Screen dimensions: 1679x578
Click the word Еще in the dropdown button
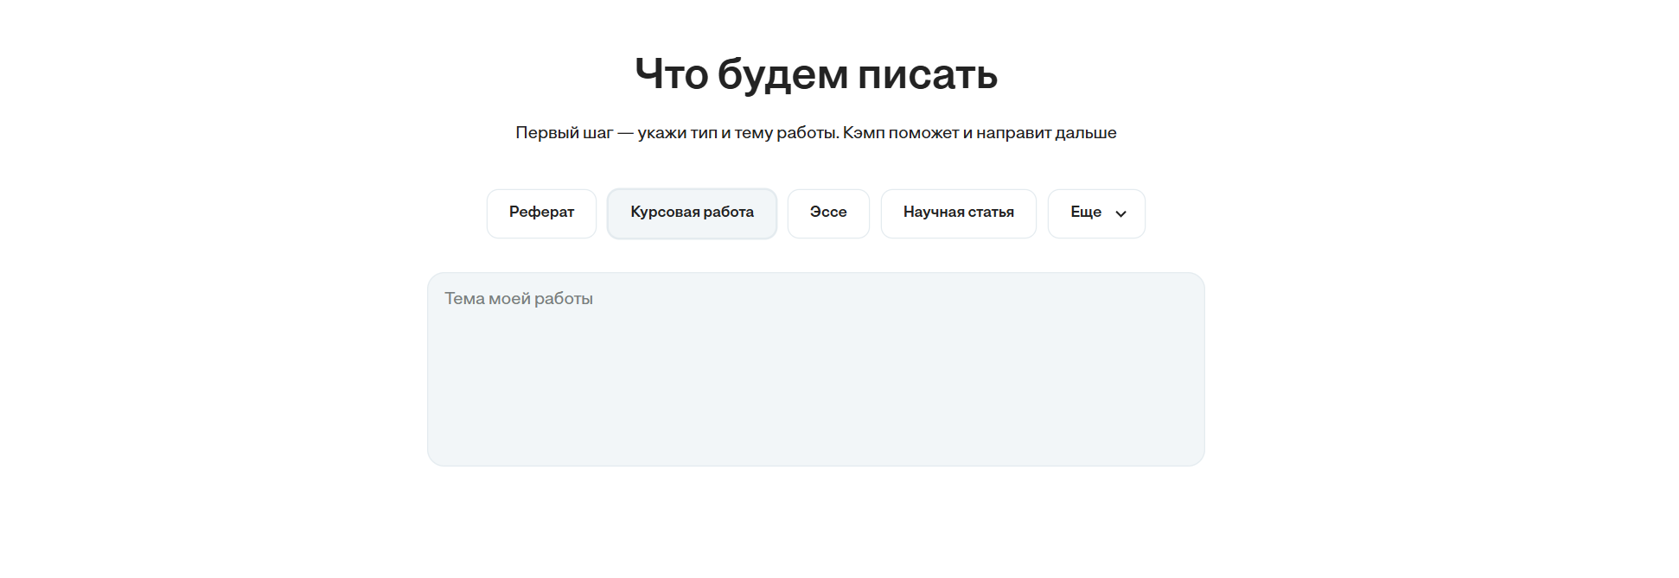coord(1085,213)
